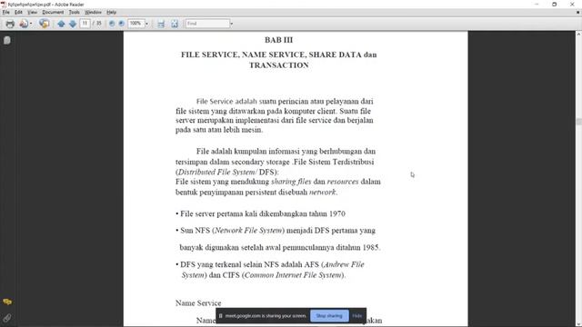This screenshot has width=582, height=327.
Task: Click the PDF email/export icon
Action: point(24,24)
